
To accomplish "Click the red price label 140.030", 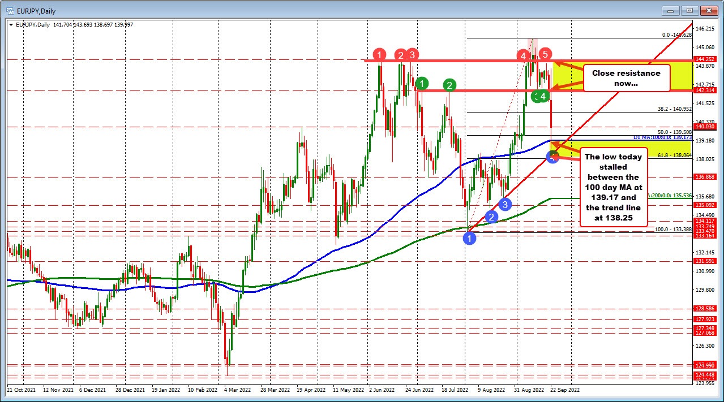I will (704, 127).
